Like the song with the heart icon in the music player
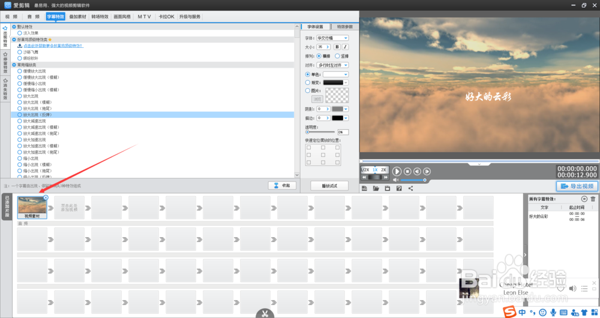 (561, 289)
